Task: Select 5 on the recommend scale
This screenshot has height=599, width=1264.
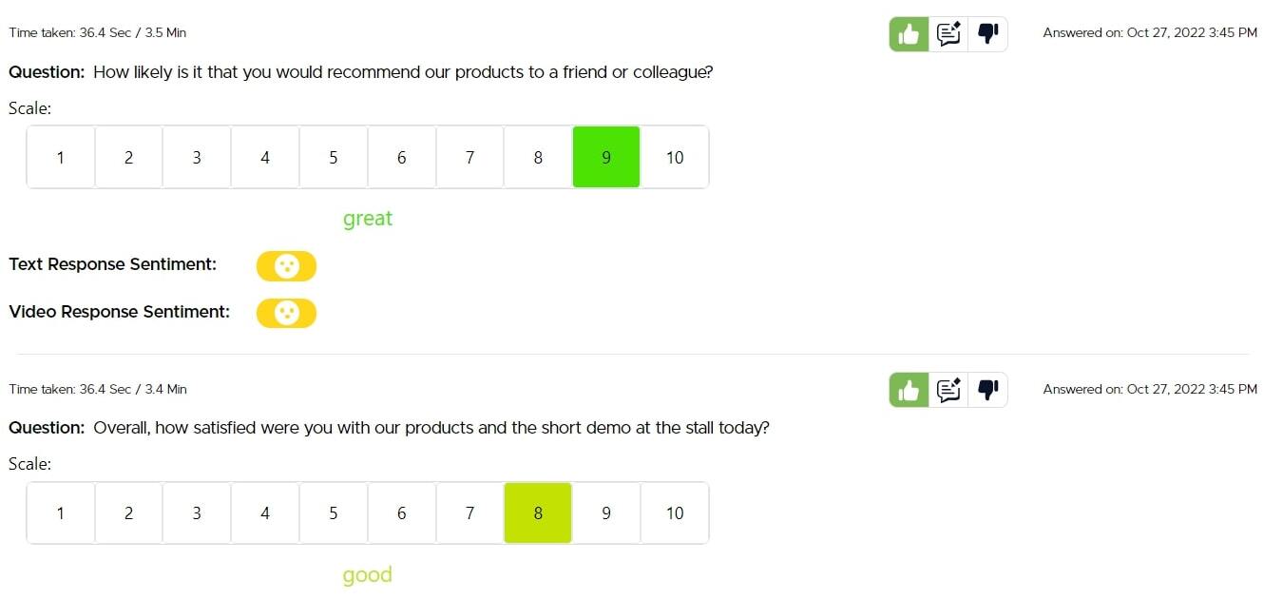Action: tap(334, 158)
